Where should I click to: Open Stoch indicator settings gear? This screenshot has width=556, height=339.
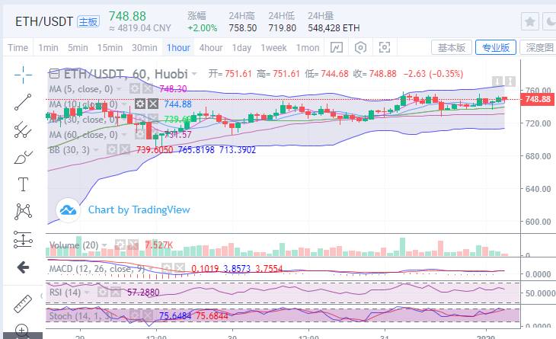tap(134, 315)
